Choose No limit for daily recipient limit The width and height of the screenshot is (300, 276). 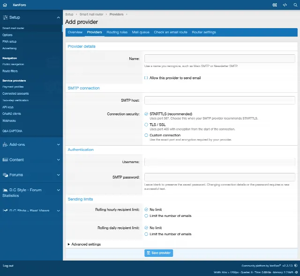click(x=146, y=228)
